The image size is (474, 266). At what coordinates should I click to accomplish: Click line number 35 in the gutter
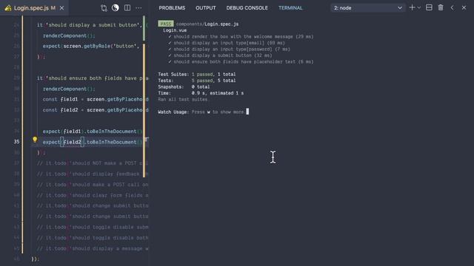click(16, 142)
